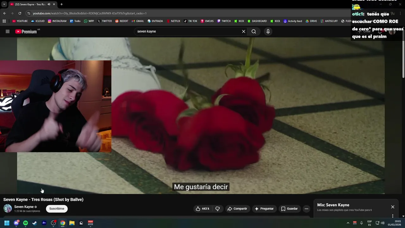Open Voicemeeter from the taskbar

coord(90,223)
